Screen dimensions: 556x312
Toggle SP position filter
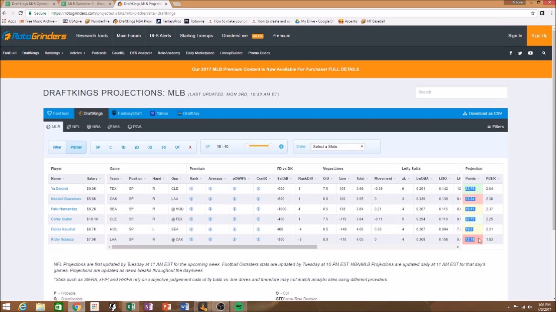(x=98, y=147)
